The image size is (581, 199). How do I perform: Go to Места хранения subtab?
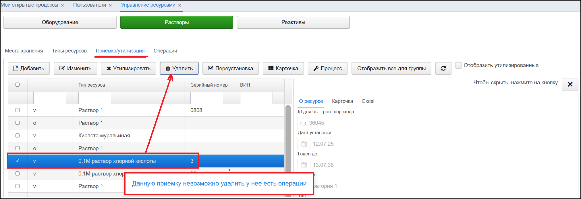(x=24, y=51)
